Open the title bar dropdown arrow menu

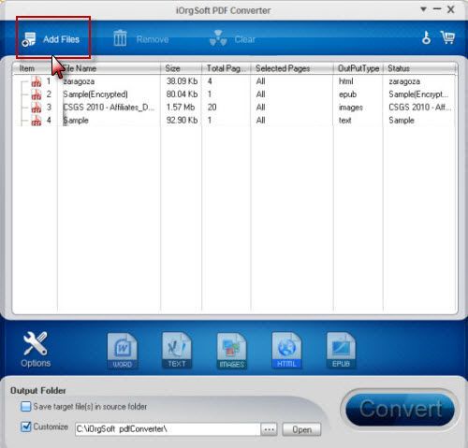[423, 9]
